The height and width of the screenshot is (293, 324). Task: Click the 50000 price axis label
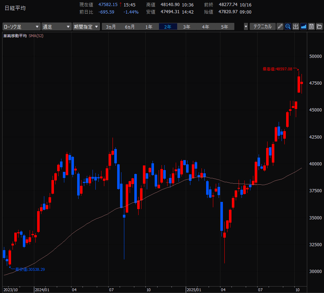[315, 56]
